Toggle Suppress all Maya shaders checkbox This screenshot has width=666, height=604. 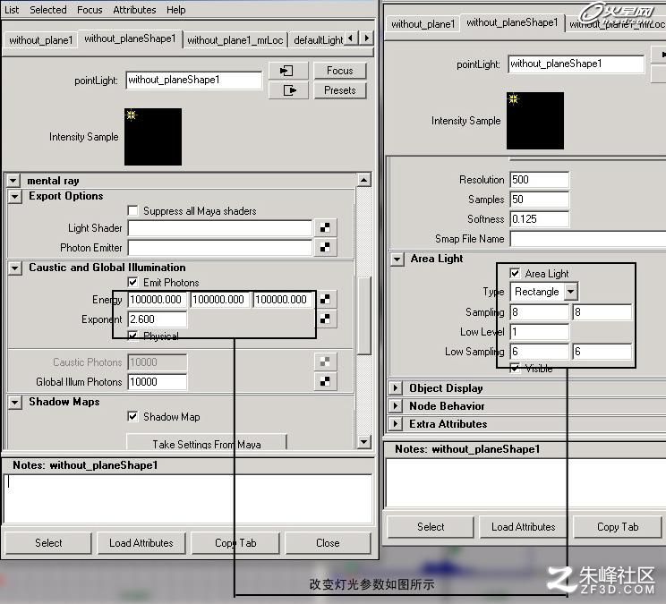point(133,211)
